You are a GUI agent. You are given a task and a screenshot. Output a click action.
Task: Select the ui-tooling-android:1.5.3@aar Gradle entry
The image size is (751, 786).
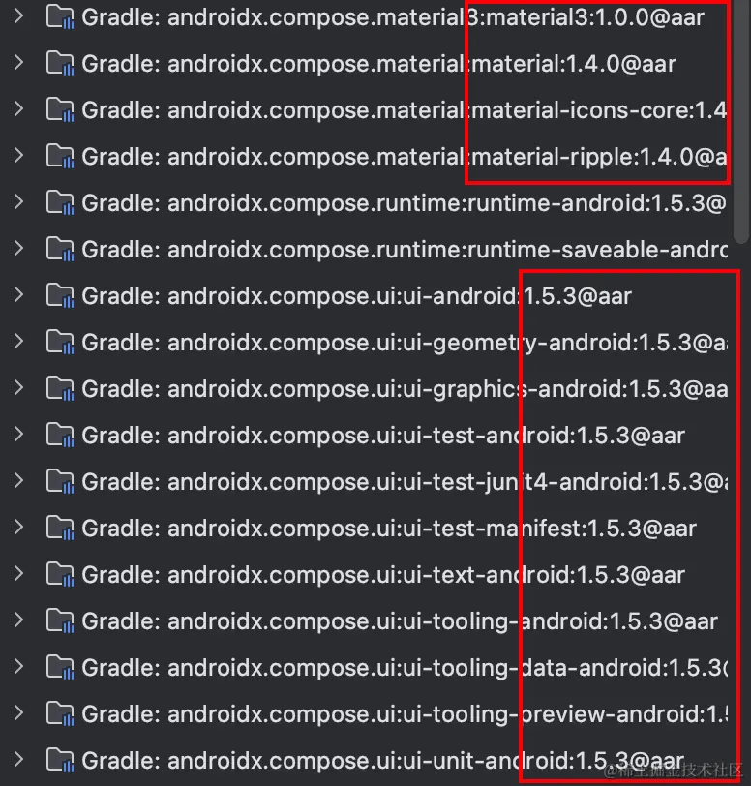(400, 621)
